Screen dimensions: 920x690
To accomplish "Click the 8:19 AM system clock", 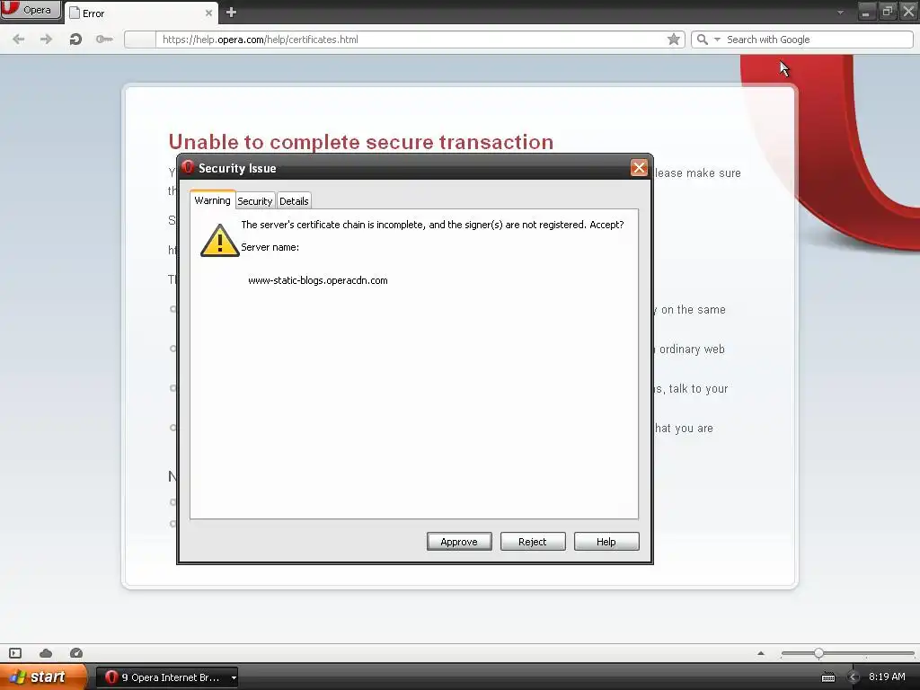I will tap(887, 677).
